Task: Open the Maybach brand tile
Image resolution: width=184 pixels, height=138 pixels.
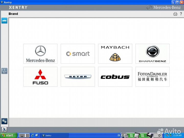Action: [x=115, y=54]
